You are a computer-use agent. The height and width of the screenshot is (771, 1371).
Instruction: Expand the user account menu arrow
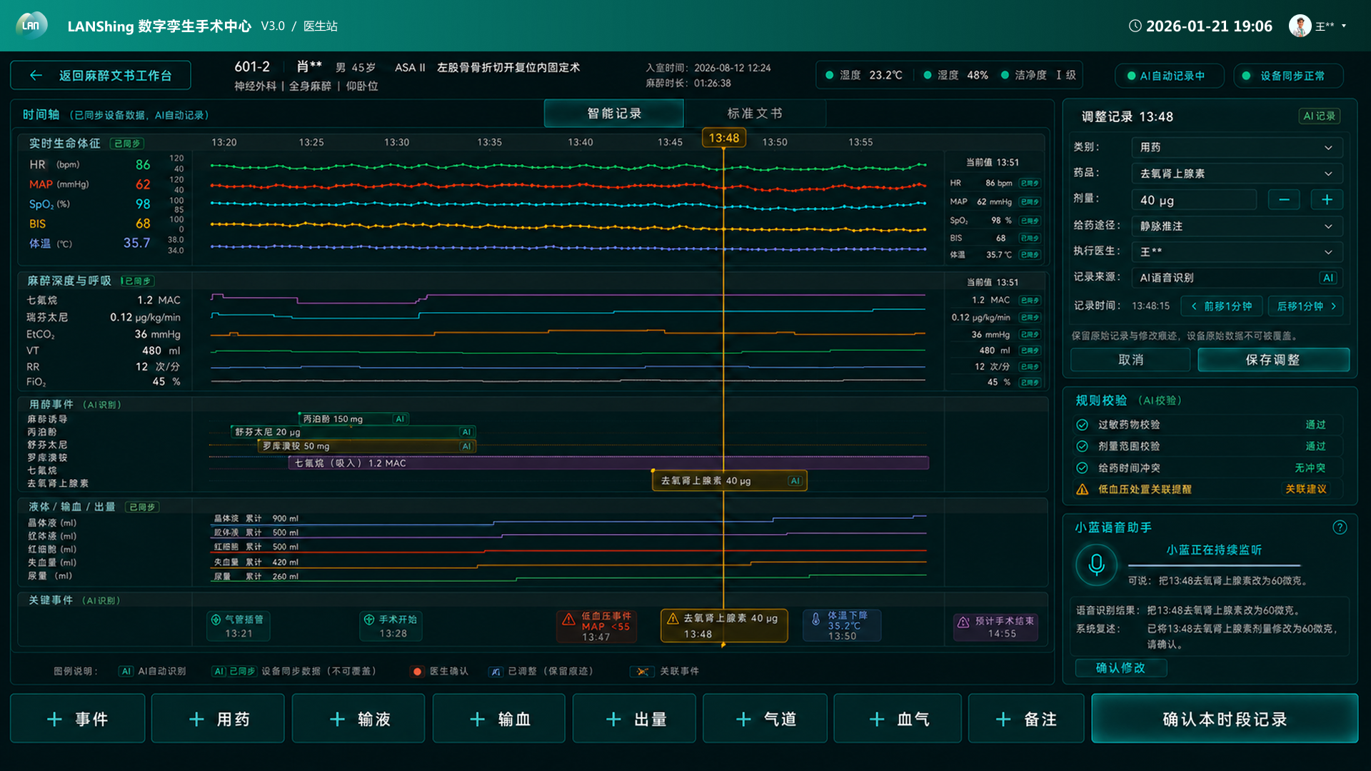(1344, 26)
